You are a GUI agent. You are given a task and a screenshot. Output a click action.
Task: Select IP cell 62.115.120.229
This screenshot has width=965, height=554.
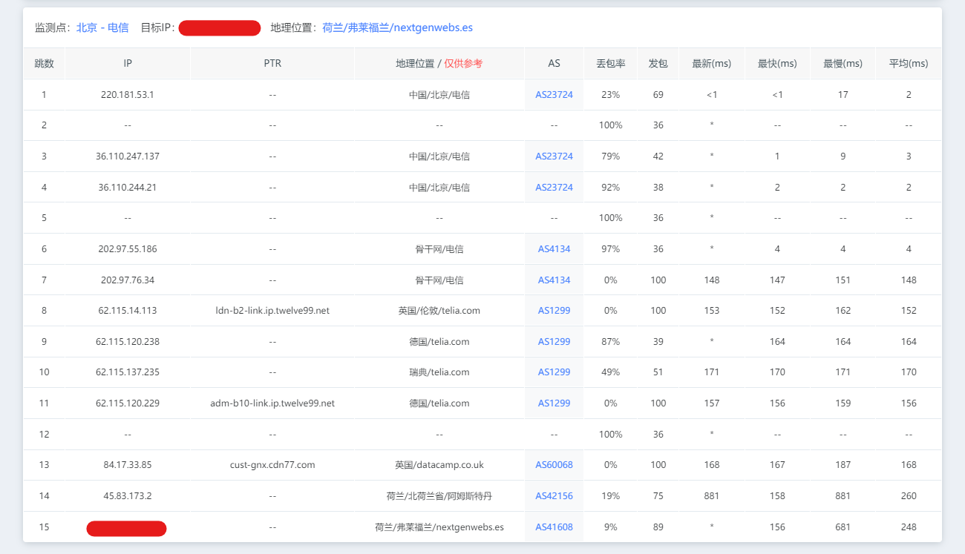[x=128, y=403]
